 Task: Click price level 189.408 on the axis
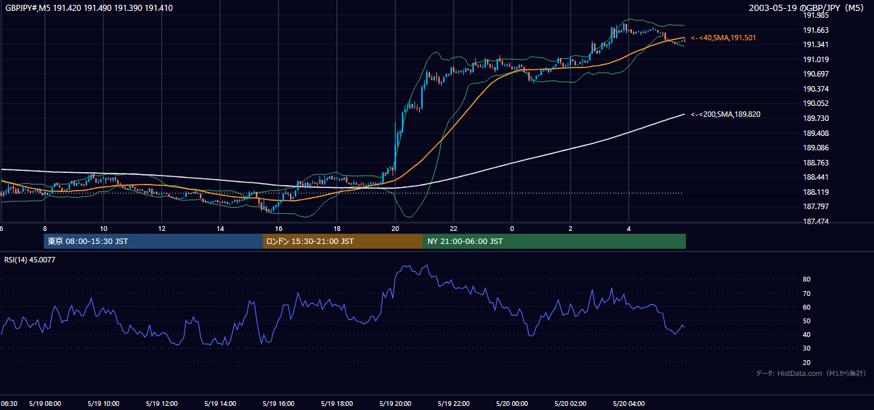point(816,133)
